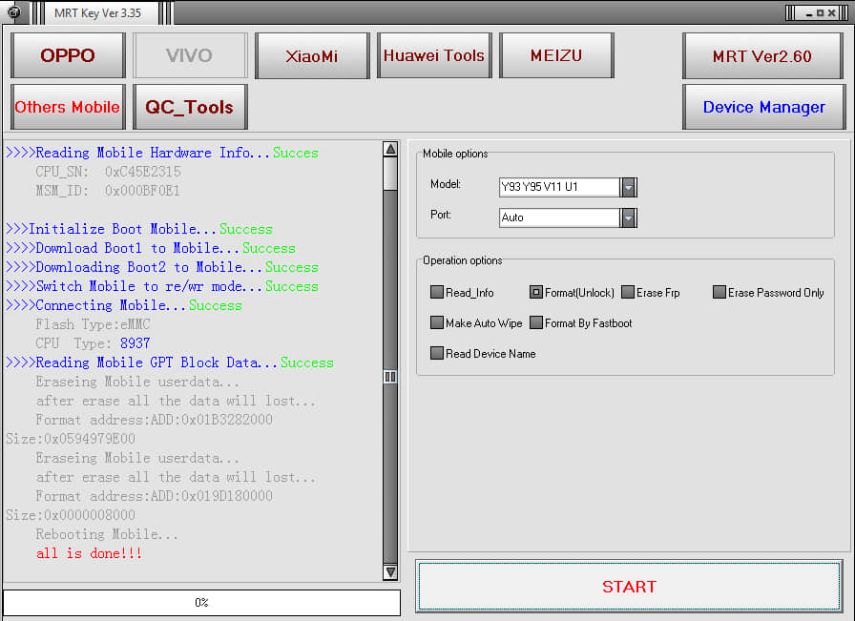
Task: Launch MRT Ver2.60
Action: 762,55
